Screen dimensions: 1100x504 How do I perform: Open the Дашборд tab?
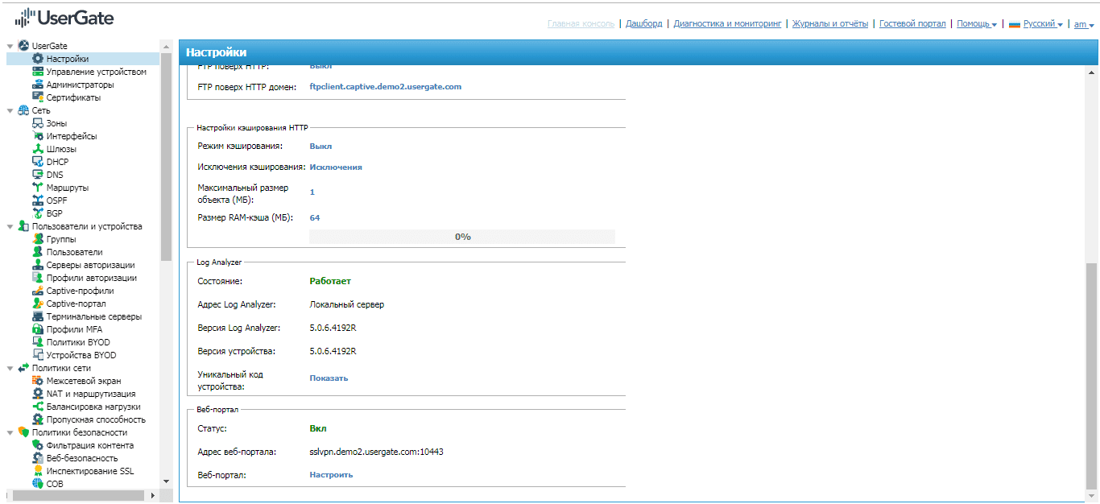[x=643, y=24]
